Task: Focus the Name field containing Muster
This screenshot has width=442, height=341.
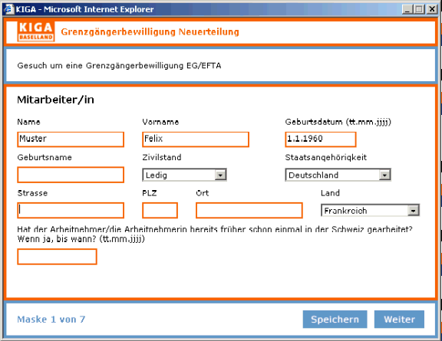Action: click(x=71, y=139)
